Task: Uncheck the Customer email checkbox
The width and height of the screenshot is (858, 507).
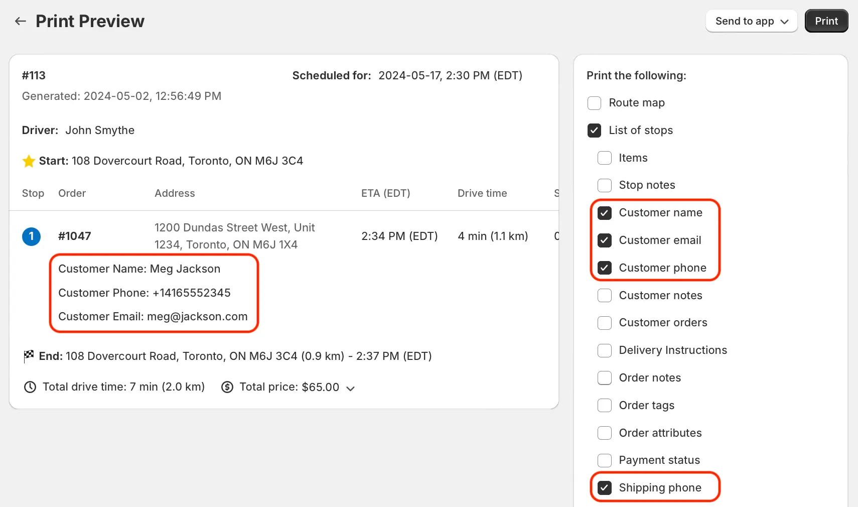Action: 605,240
